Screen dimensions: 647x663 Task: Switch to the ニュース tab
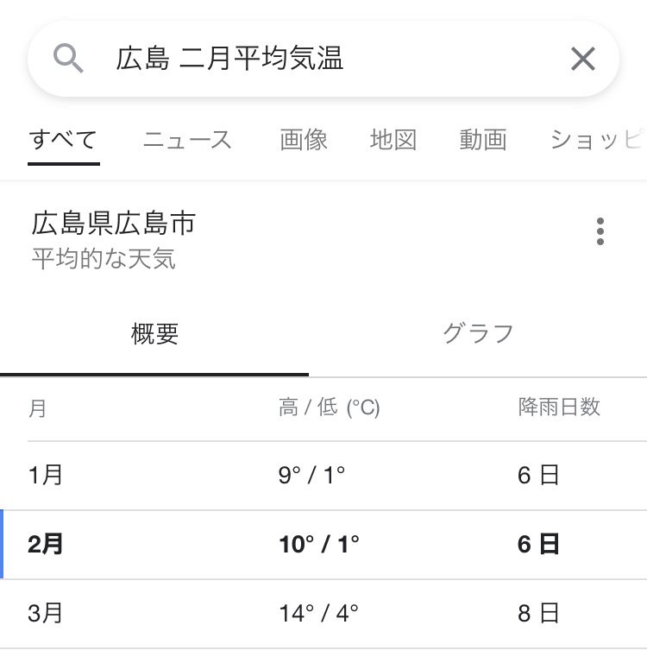(187, 140)
